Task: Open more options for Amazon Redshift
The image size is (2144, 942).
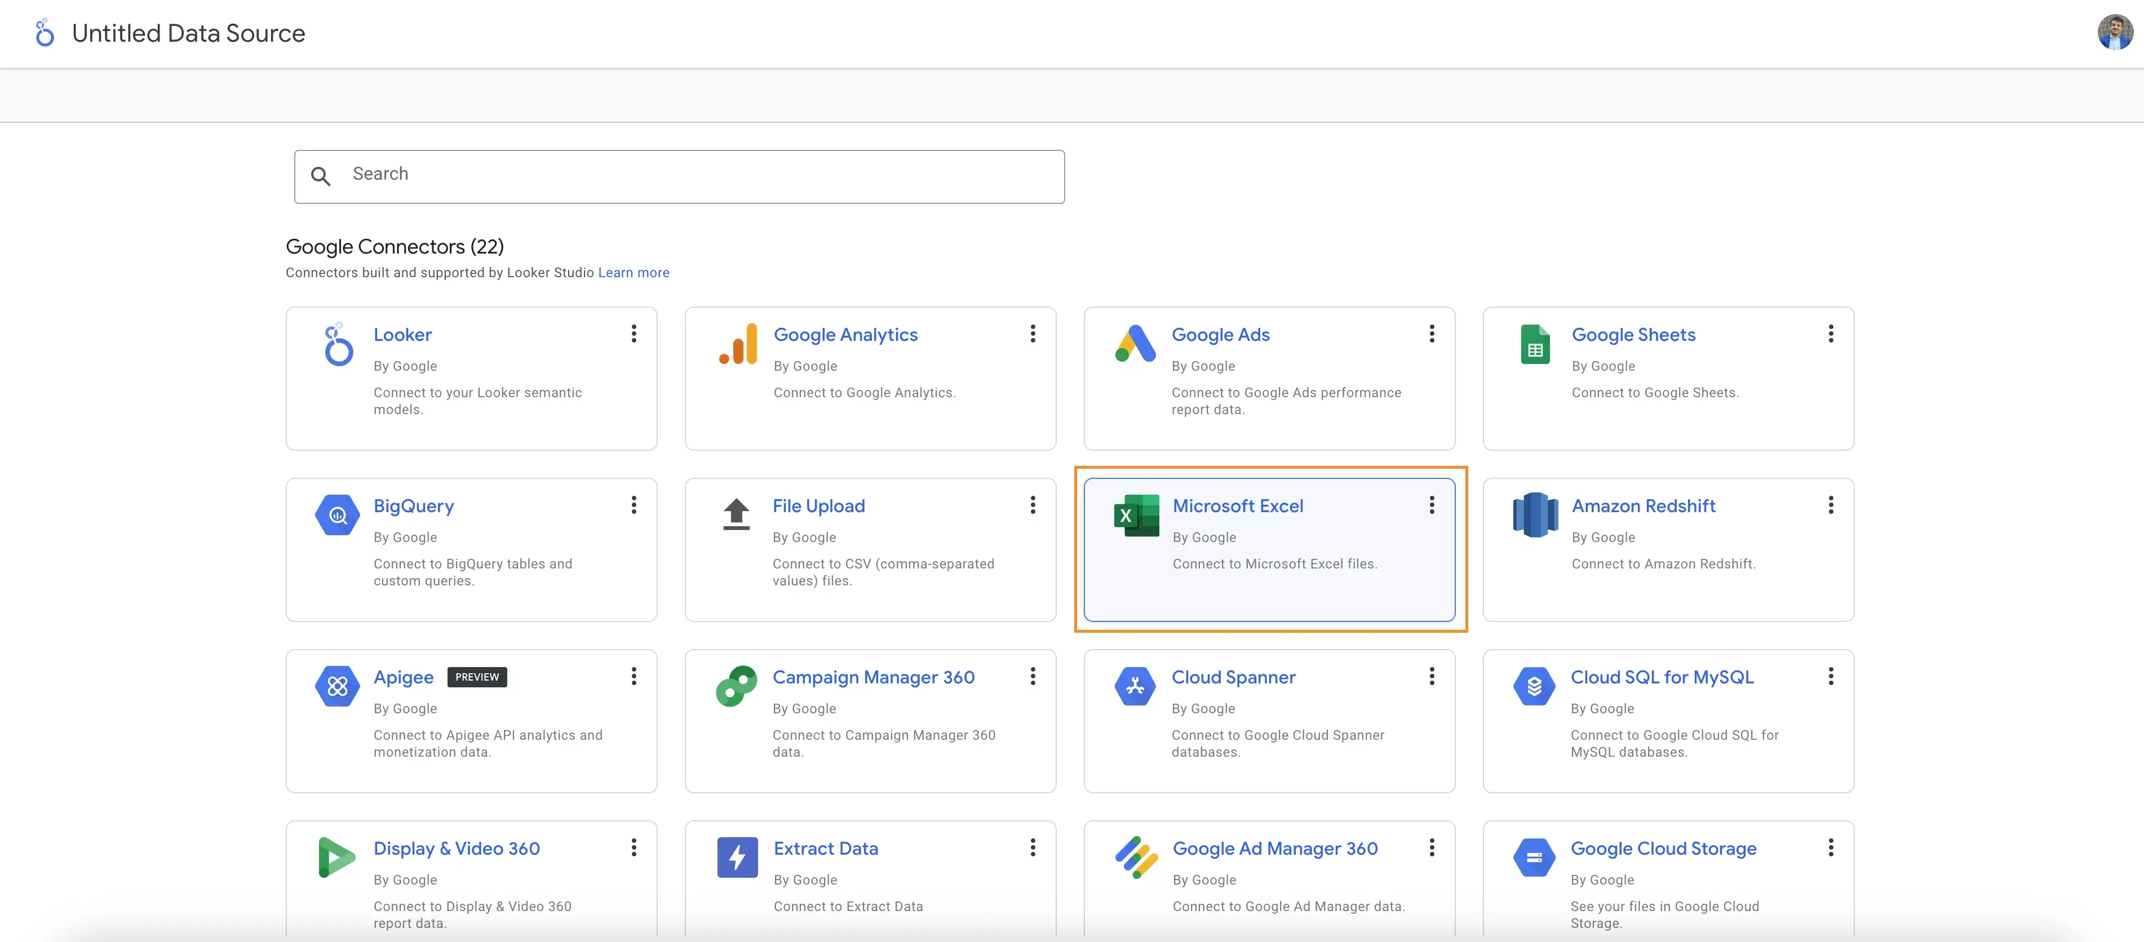Action: [x=1830, y=505]
